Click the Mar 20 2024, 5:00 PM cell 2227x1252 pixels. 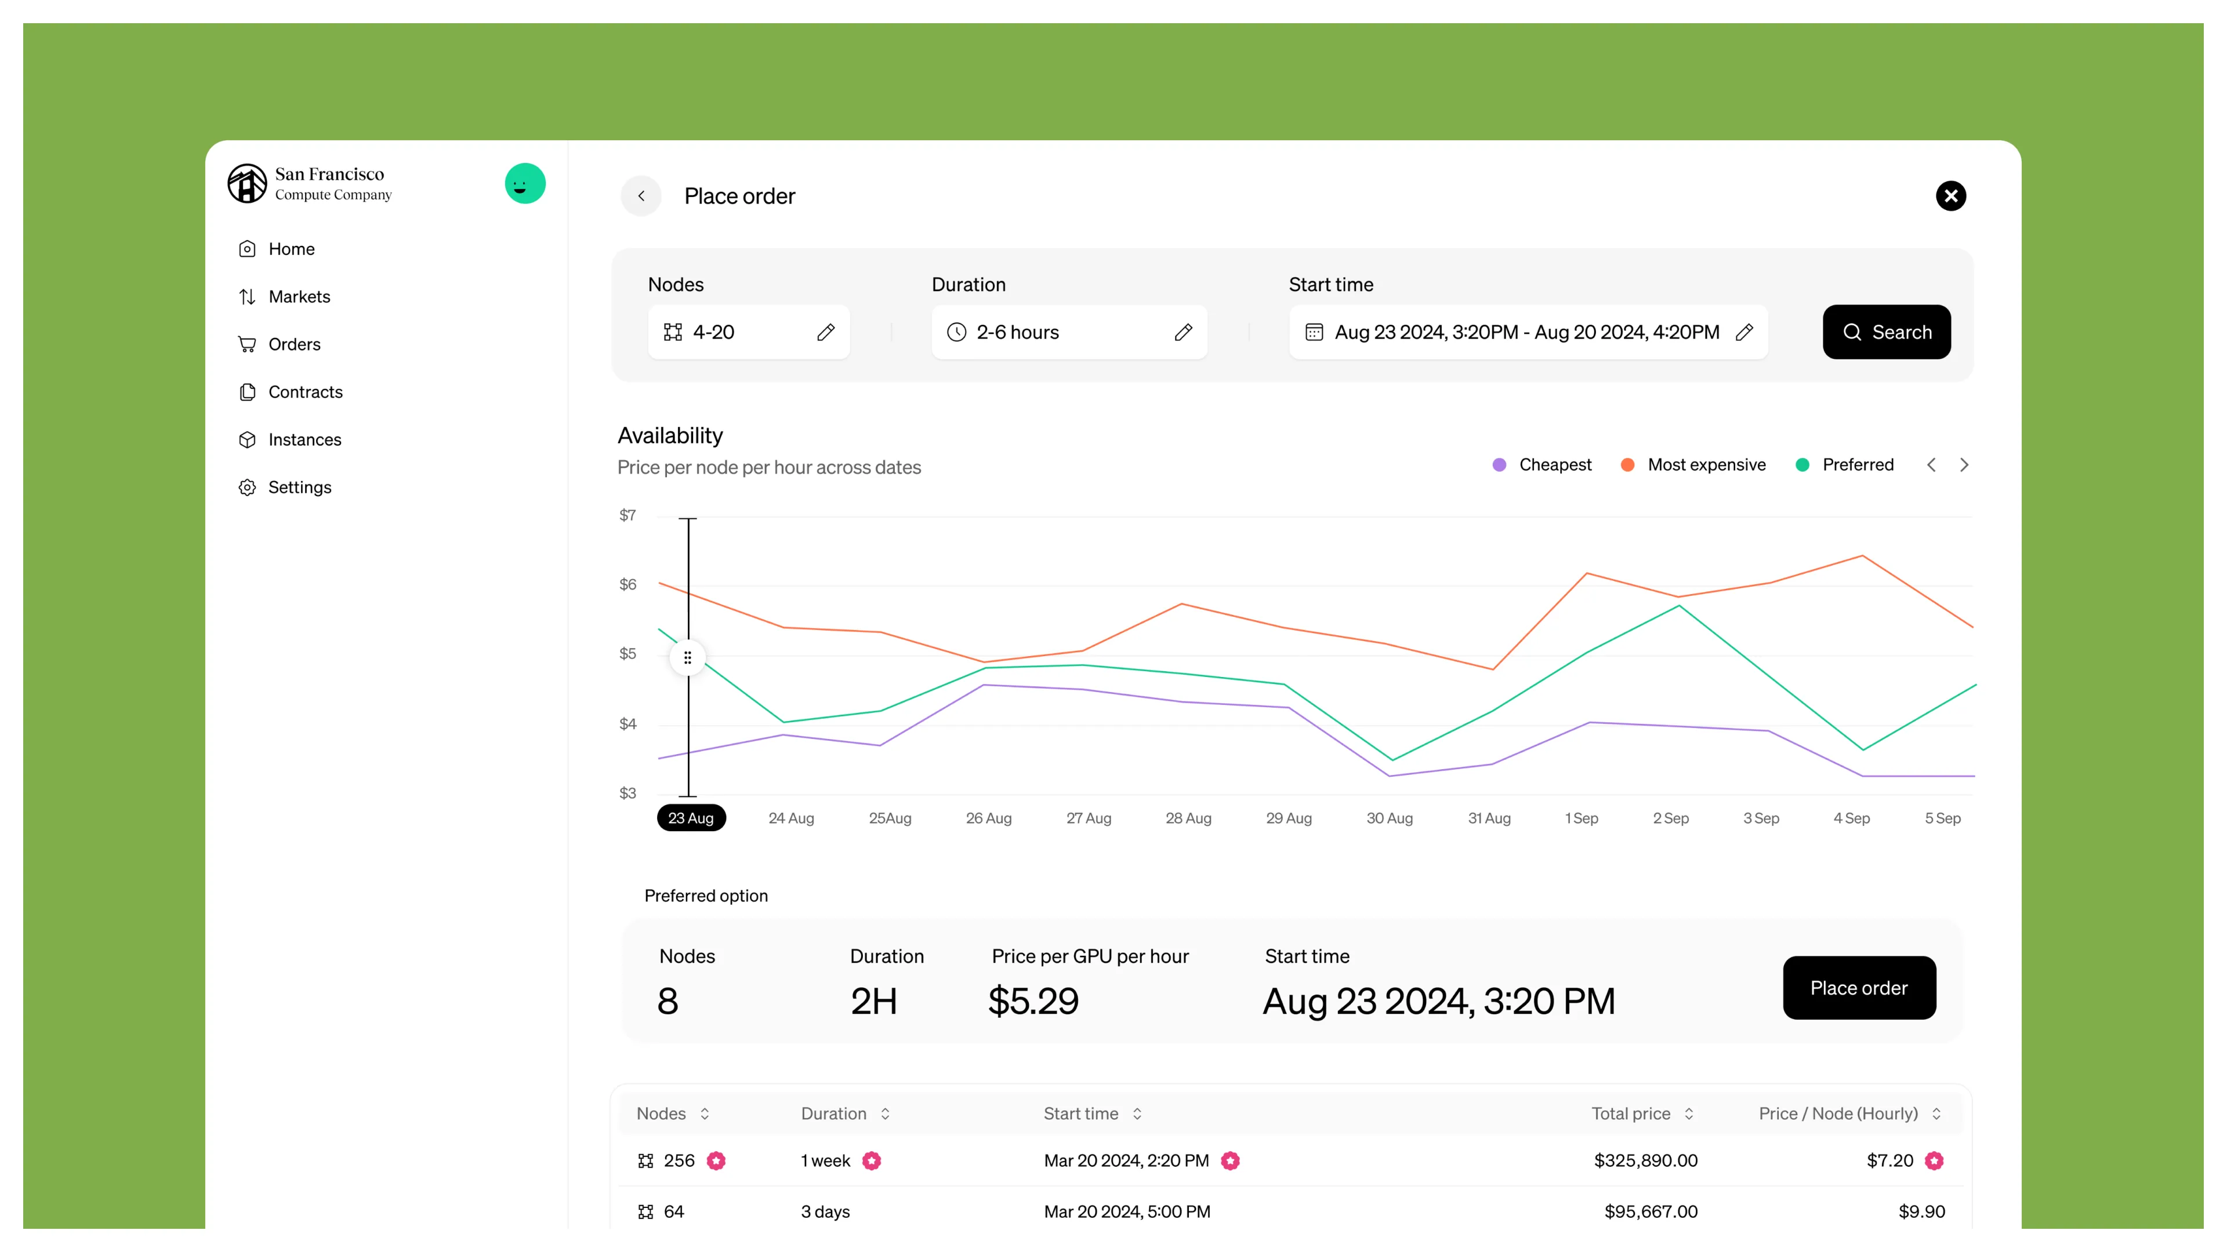point(1126,1211)
